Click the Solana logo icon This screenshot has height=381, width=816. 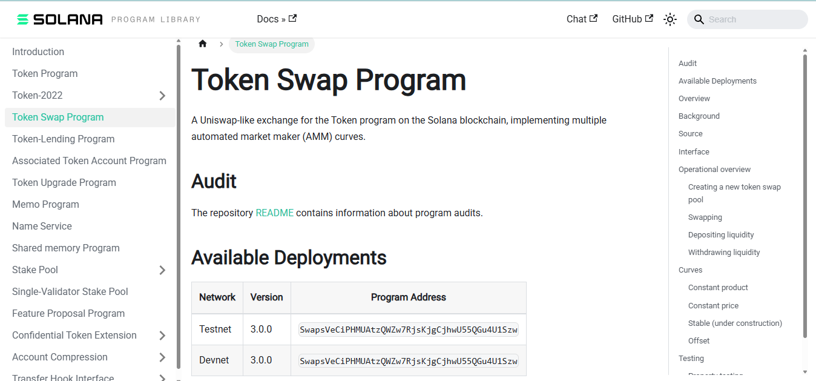click(23, 19)
